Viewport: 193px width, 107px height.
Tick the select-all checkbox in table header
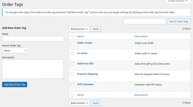tap(73, 36)
